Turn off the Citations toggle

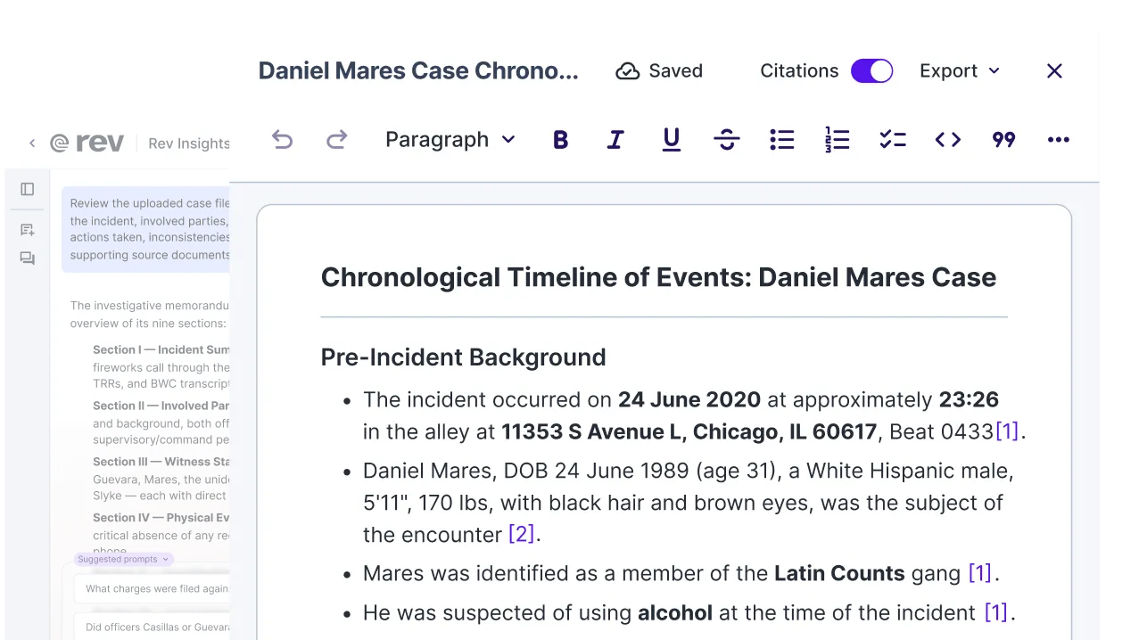871,71
